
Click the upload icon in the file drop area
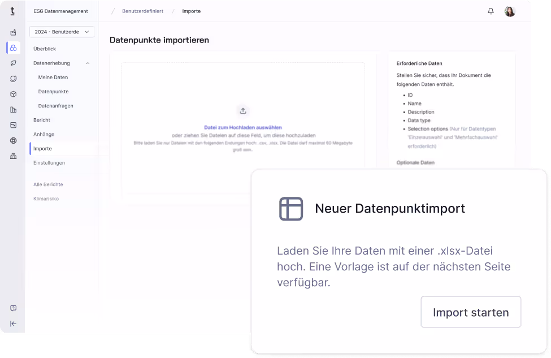click(x=242, y=111)
